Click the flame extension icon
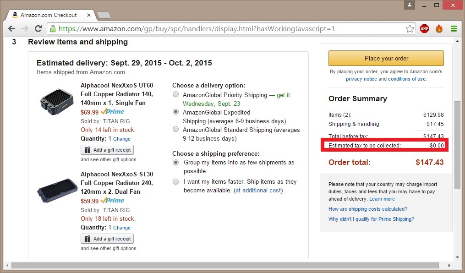This screenshot has width=465, height=273. point(439,29)
